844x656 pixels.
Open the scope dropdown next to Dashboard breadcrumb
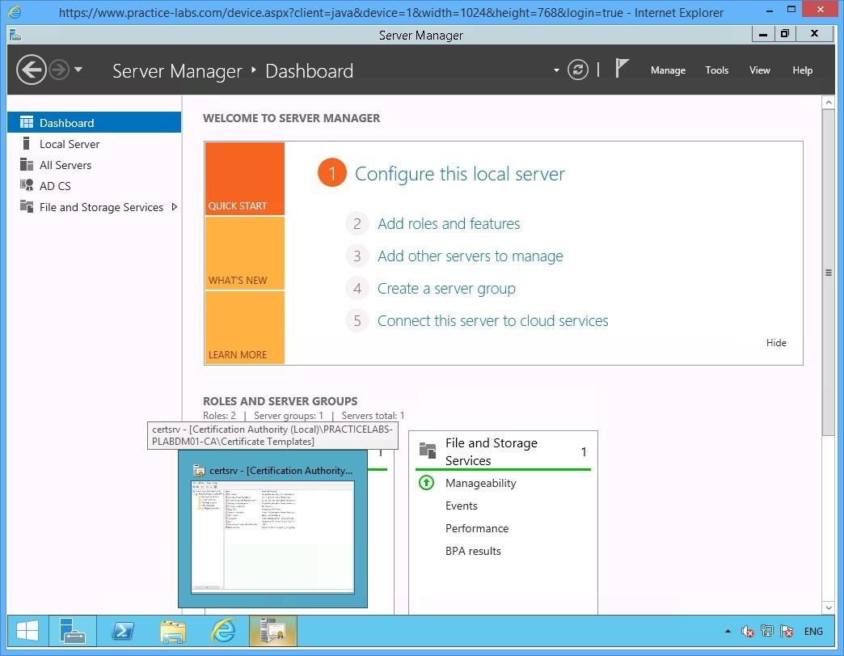click(555, 71)
